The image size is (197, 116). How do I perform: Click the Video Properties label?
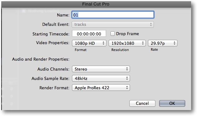pyautogui.click(x=53, y=43)
